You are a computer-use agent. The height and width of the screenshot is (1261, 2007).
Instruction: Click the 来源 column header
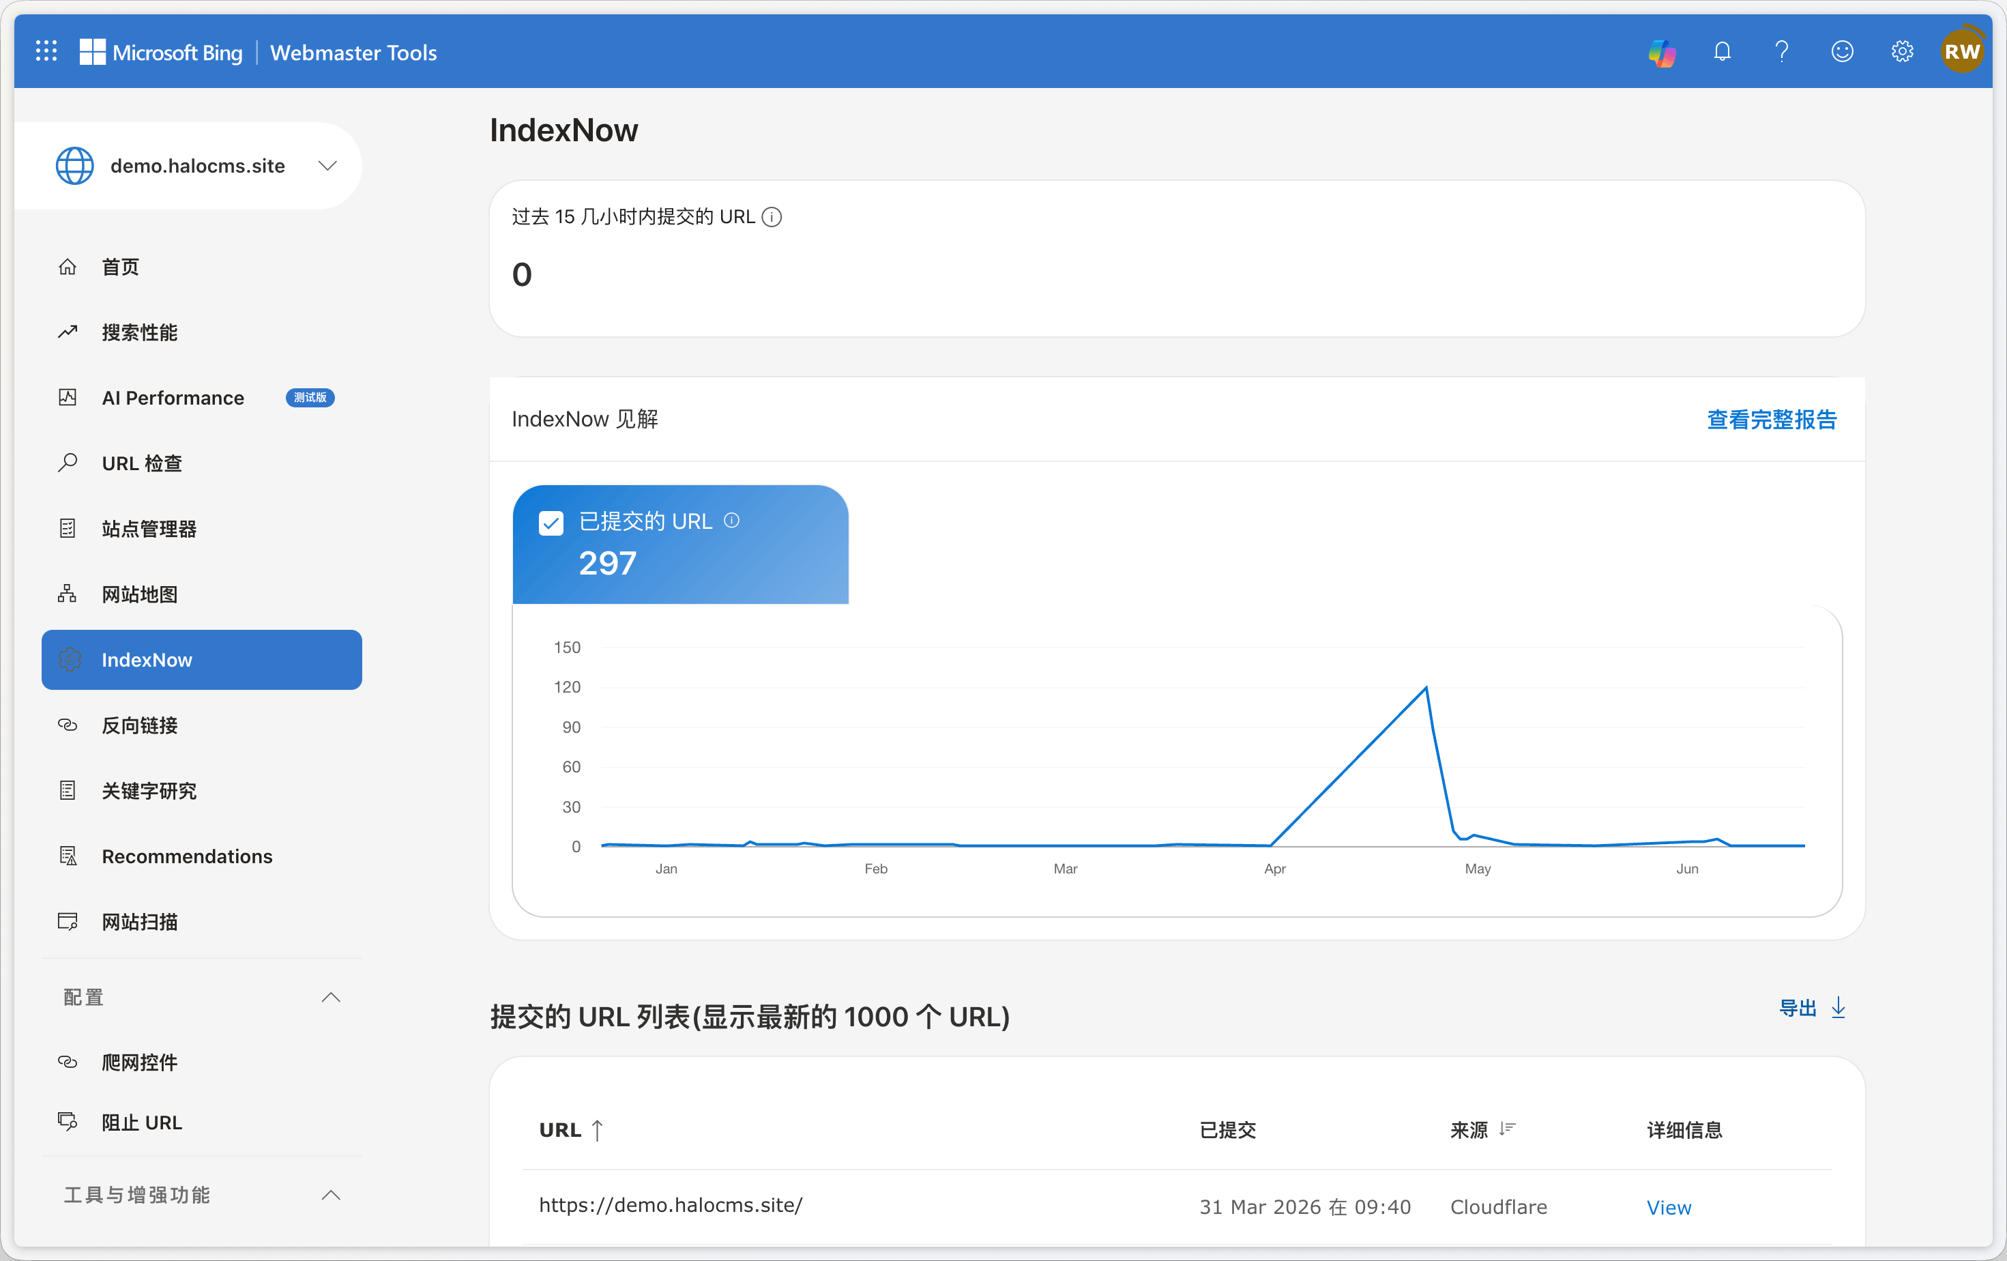pos(1469,1130)
